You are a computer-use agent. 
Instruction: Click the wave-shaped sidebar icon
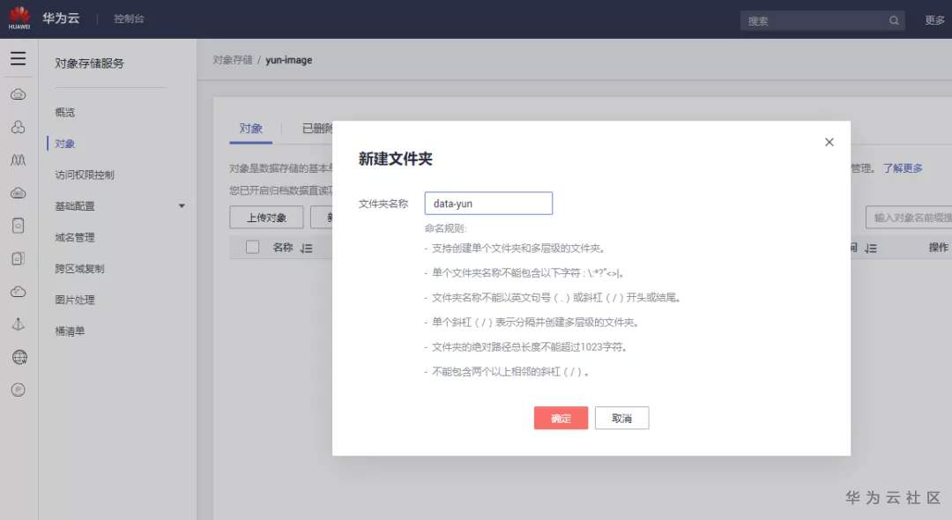(x=19, y=160)
